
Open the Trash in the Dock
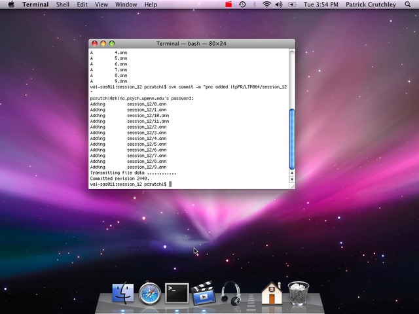pos(298,293)
